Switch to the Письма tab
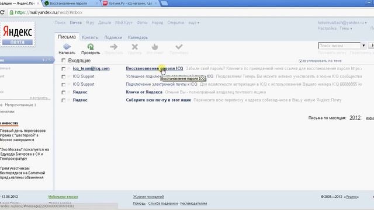This screenshot has height=210, width=374. click(x=67, y=37)
